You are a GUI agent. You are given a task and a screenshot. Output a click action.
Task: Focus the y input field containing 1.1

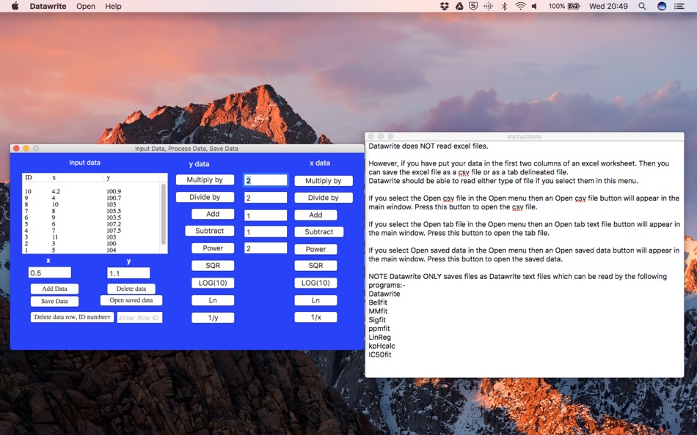128,273
